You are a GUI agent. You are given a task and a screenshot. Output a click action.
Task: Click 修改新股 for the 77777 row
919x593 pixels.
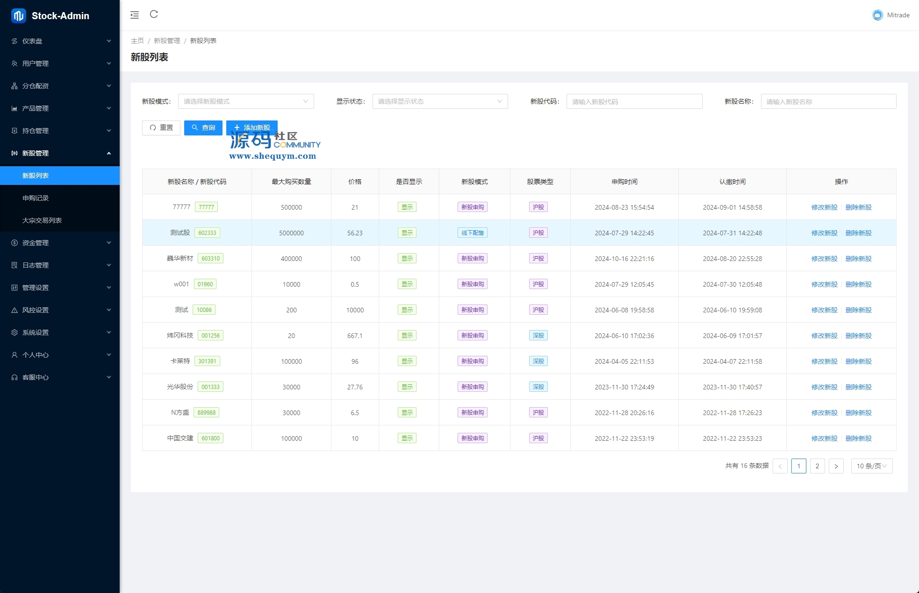[824, 207]
